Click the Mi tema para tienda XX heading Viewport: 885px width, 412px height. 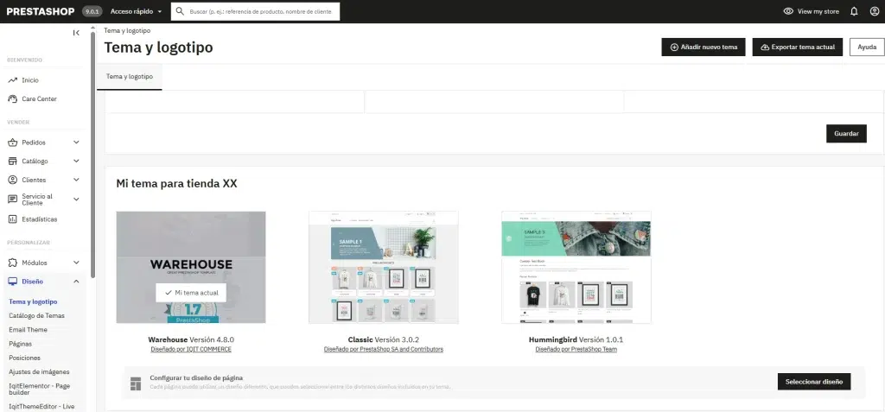pyautogui.click(x=176, y=183)
